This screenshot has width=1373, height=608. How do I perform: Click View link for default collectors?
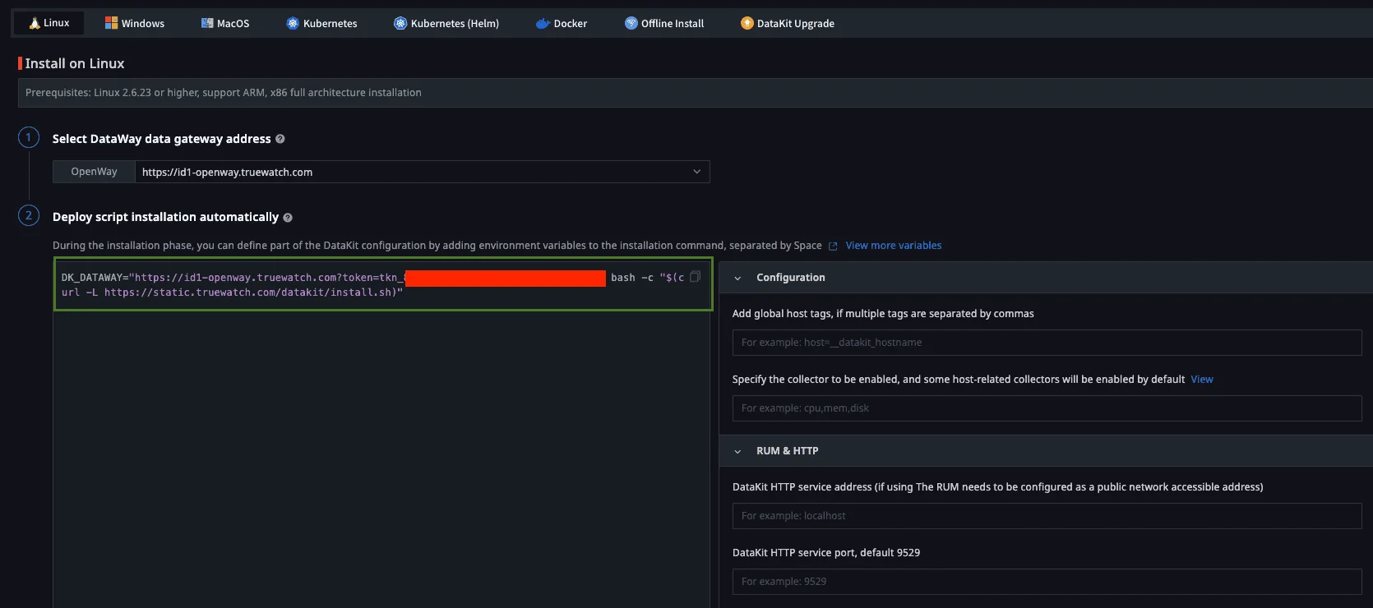pyautogui.click(x=1202, y=380)
